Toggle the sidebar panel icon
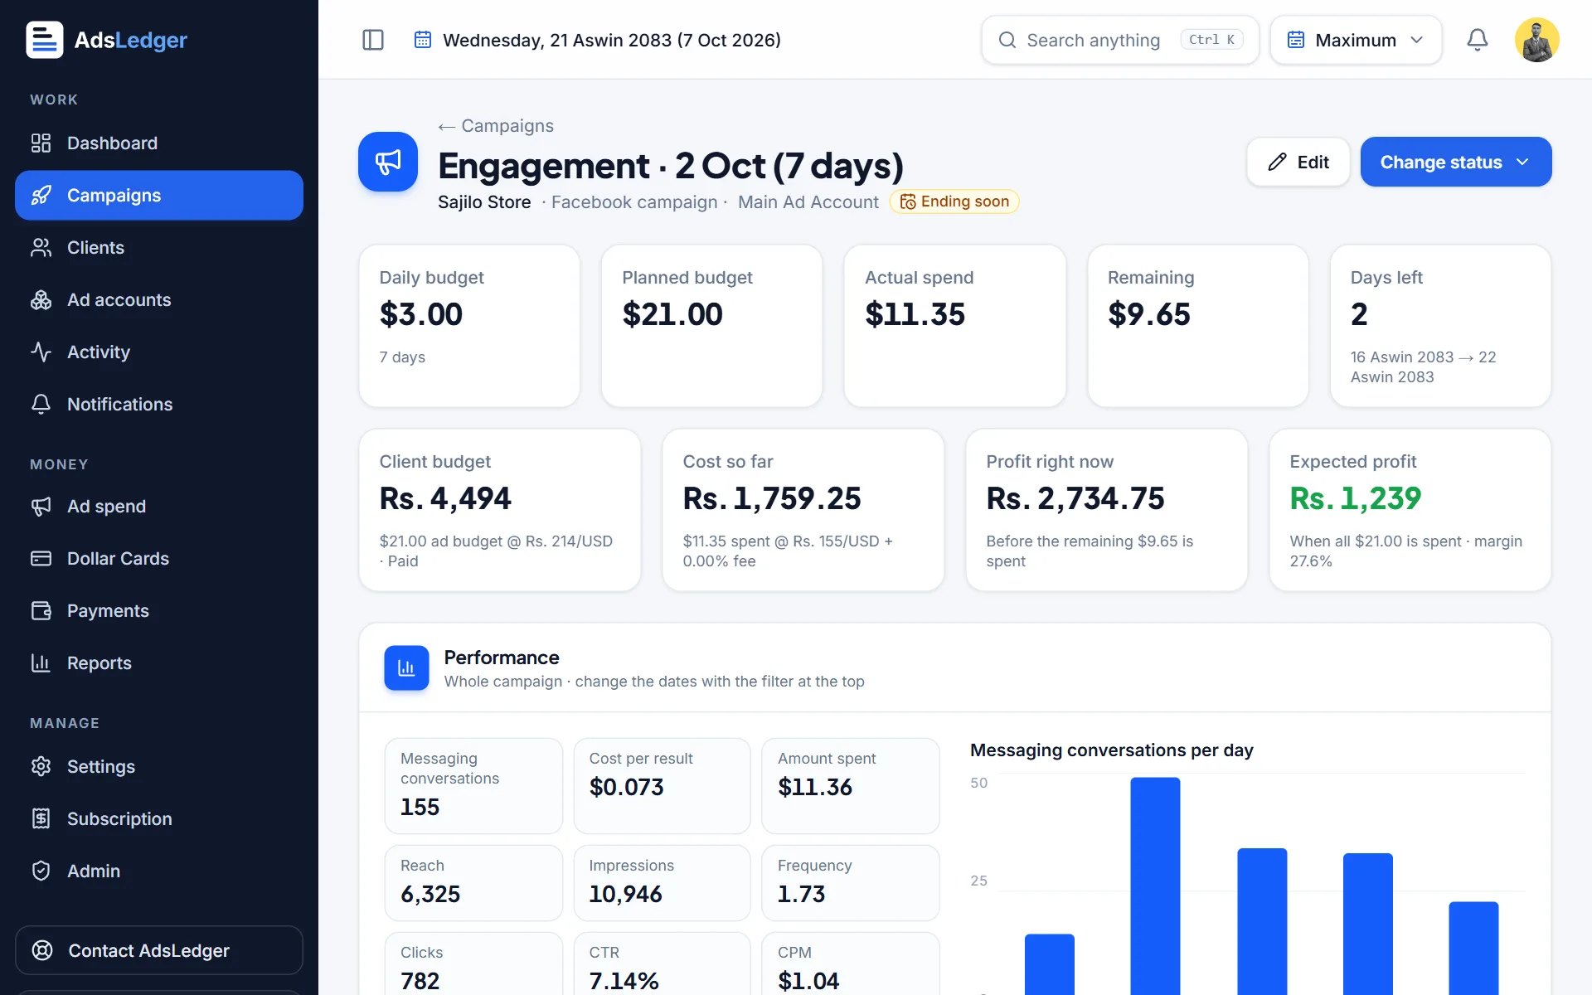1592x995 pixels. click(373, 40)
